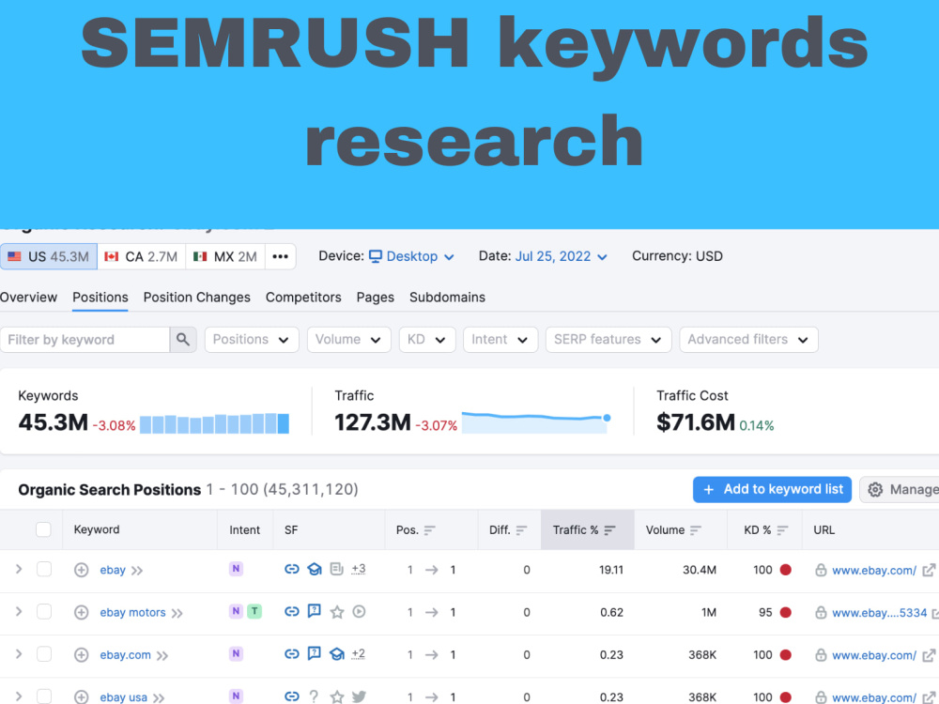This screenshot has height=704, width=939.
Task: Open the Pages tab
Action: click(375, 298)
